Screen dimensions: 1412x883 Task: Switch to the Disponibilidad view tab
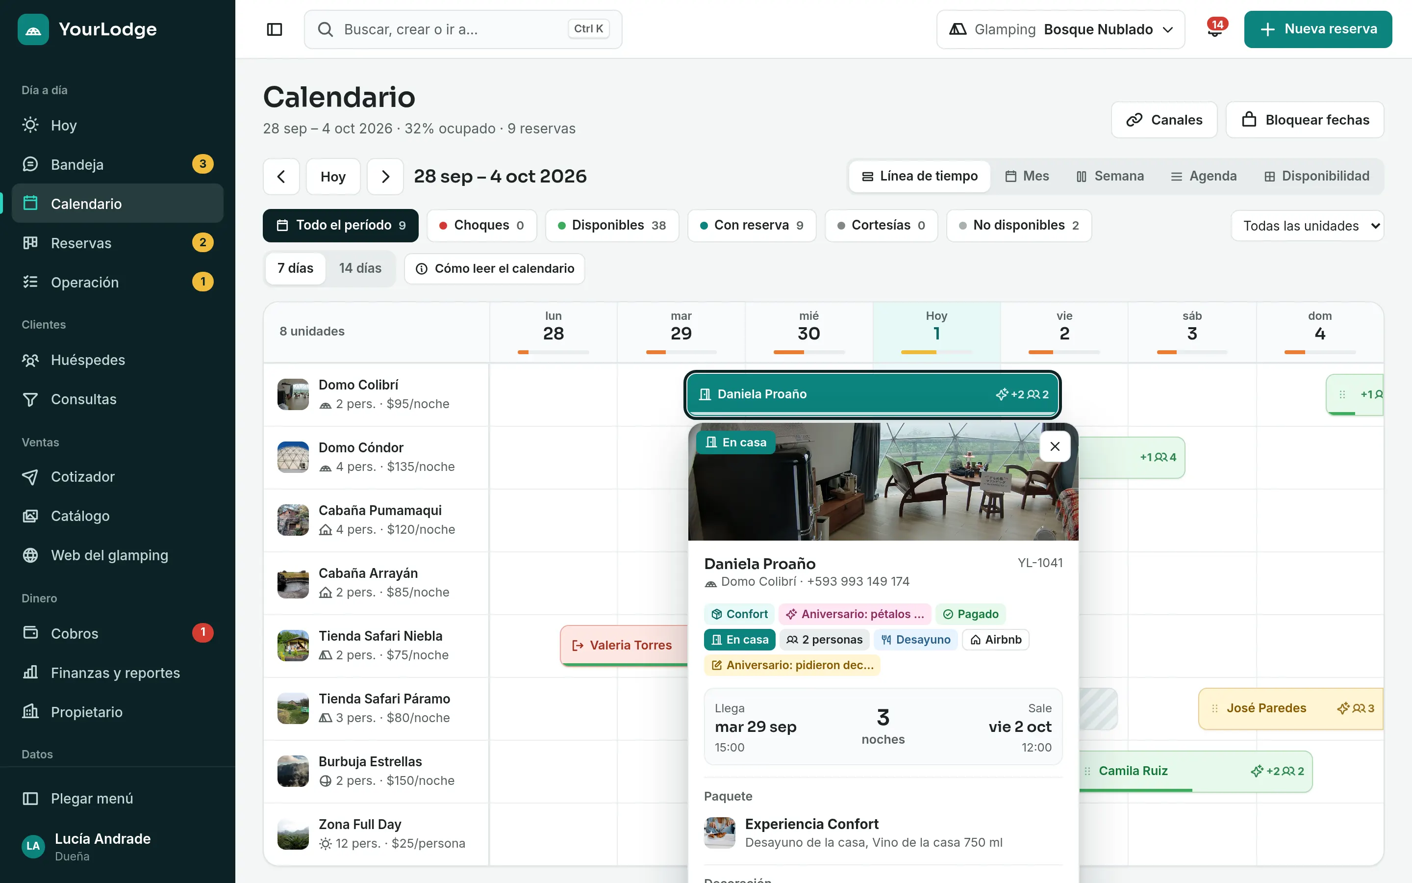click(x=1316, y=177)
